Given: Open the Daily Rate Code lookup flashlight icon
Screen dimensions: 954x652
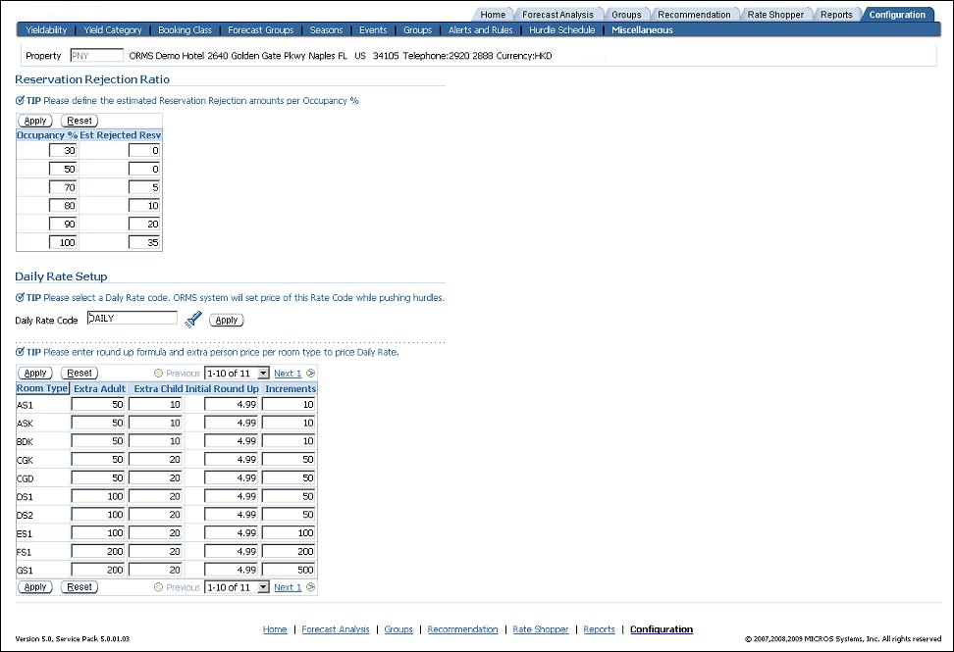Looking at the screenshot, I should tap(193, 319).
